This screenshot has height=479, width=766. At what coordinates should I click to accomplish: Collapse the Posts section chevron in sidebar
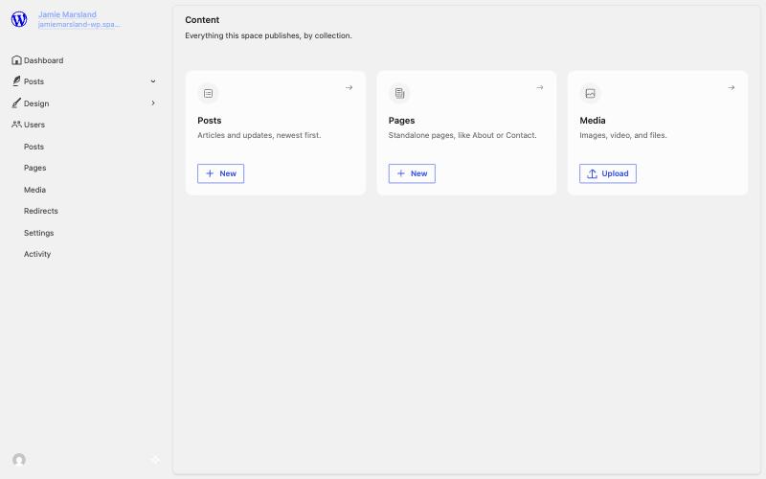click(x=153, y=81)
